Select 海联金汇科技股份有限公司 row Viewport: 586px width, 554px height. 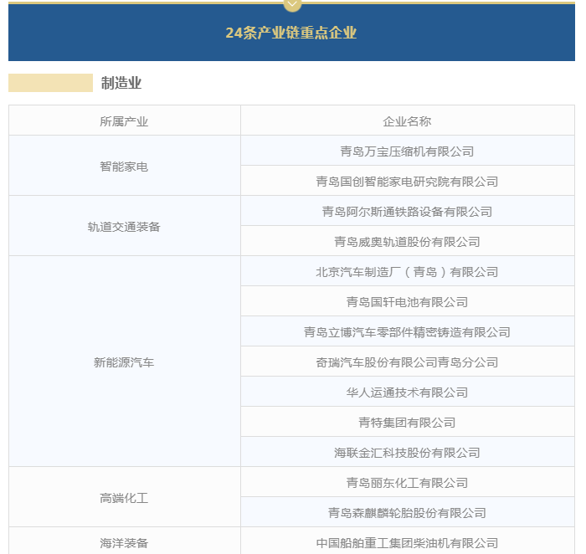(x=408, y=453)
